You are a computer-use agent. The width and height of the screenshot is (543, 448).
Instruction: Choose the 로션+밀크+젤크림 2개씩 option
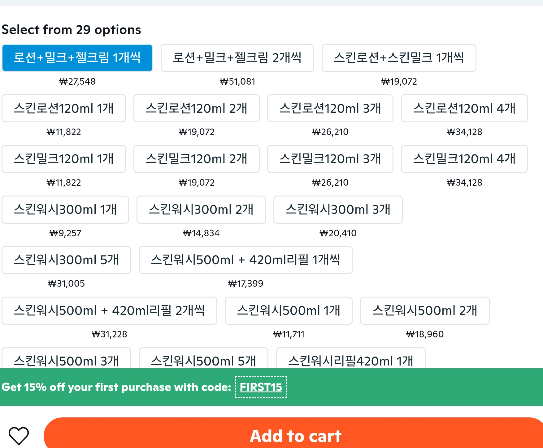tap(237, 58)
